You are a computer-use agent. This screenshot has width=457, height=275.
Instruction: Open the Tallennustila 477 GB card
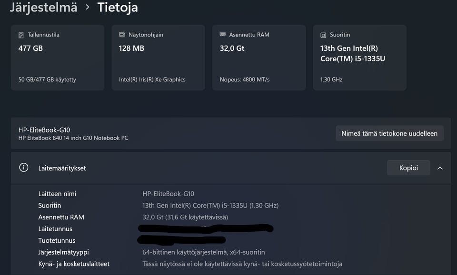(58, 57)
